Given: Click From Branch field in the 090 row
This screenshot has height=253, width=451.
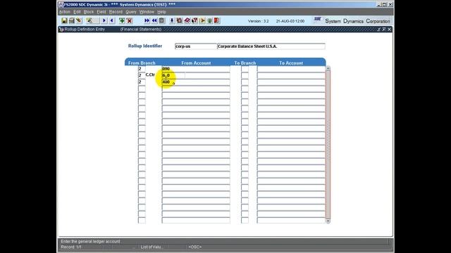Looking at the screenshot, I should click(x=142, y=69).
